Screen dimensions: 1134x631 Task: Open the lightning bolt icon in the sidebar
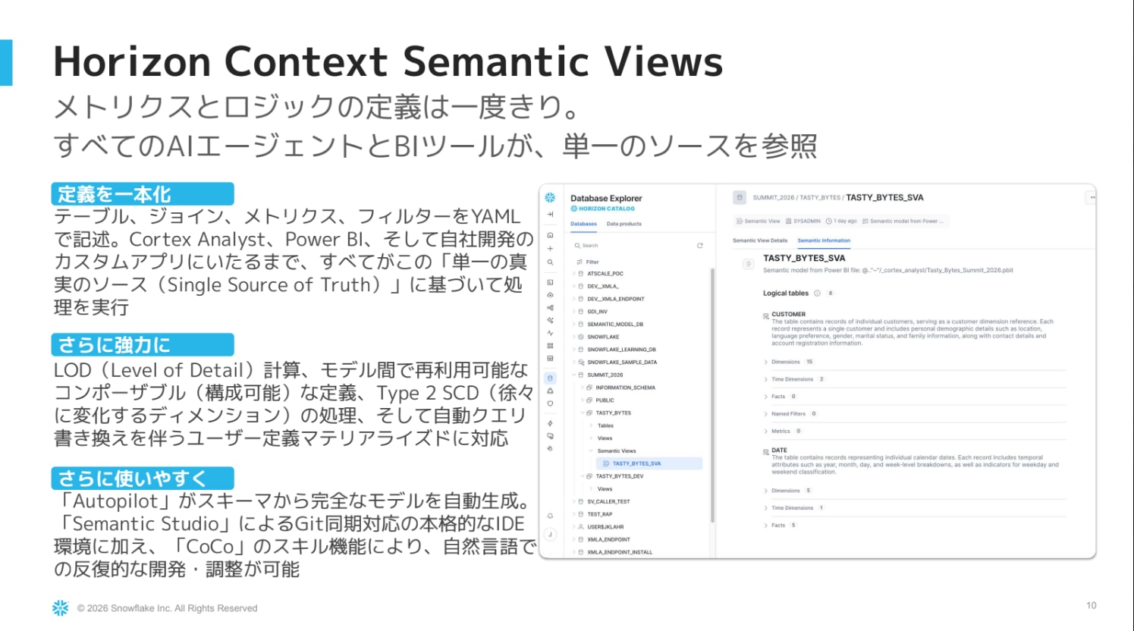click(550, 423)
